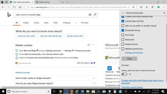Open Change what Microsoft Edge knows link
The image size is (167, 94).
pos(142,82)
